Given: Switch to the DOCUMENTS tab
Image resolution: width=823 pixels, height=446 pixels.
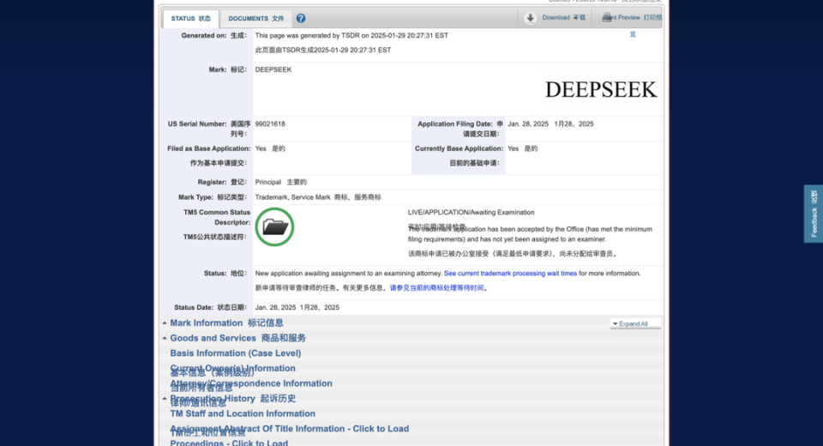Looking at the screenshot, I should [x=255, y=18].
